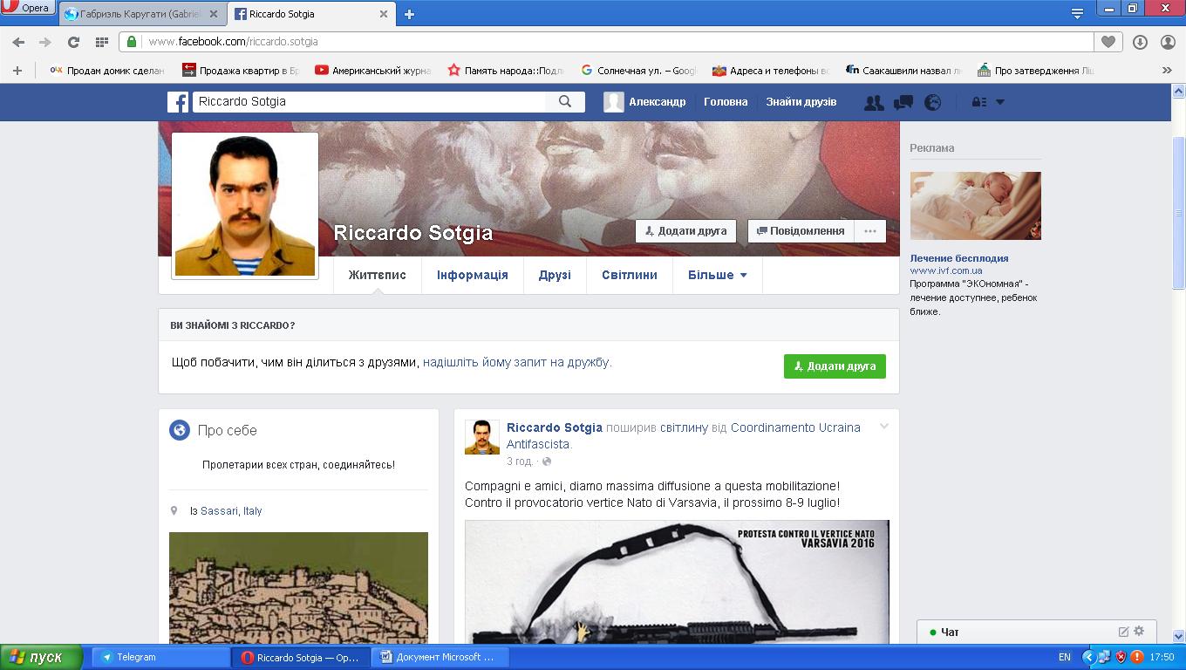The height and width of the screenshot is (670, 1186).
Task: Click the Facebook logo icon
Action: [178, 102]
